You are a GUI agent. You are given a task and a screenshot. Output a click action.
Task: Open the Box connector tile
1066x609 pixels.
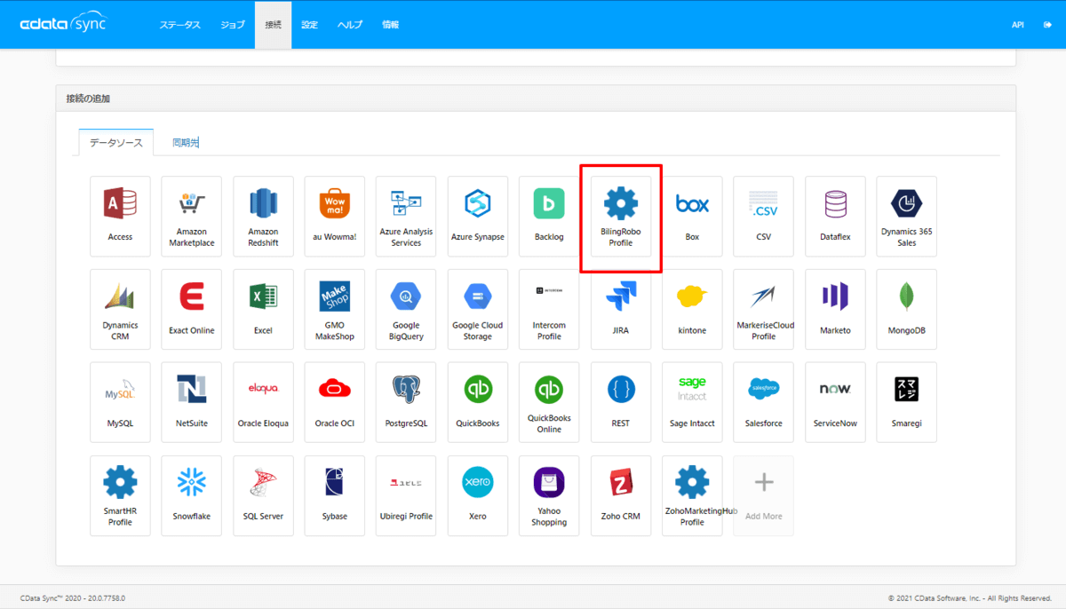(x=692, y=216)
